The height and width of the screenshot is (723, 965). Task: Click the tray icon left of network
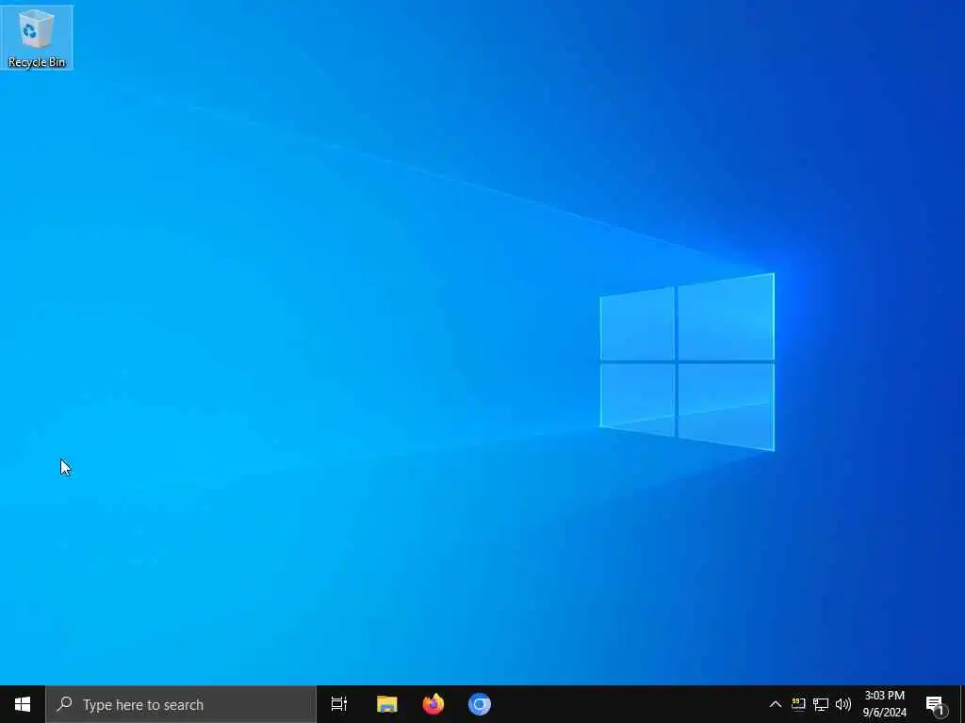click(x=798, y=704)
